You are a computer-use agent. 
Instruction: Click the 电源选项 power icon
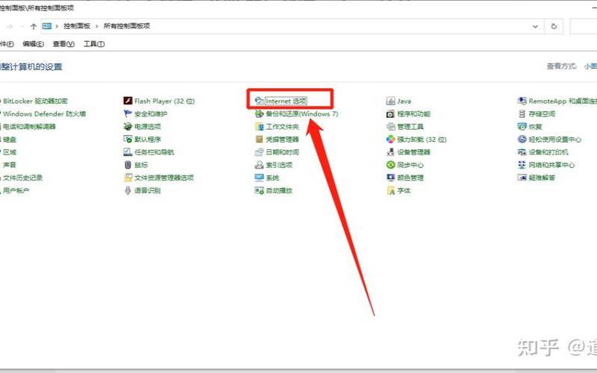[128, 127]
